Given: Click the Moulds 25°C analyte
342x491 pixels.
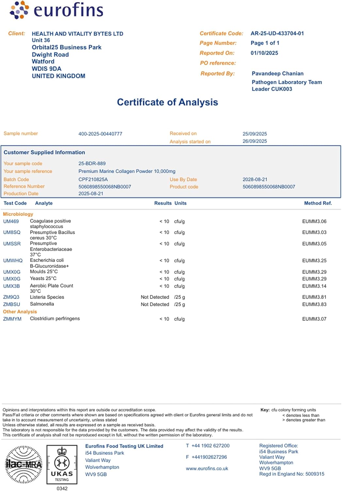Looking at the screenshot, I should click(44, 272).
